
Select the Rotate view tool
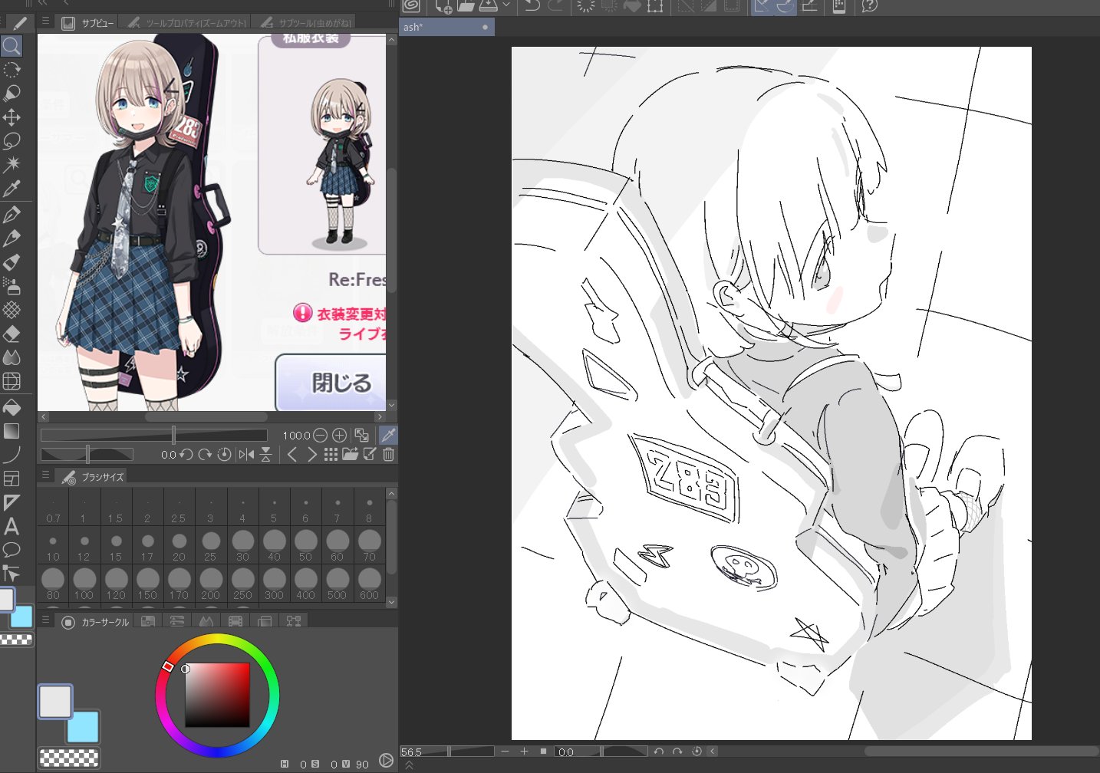[12, 70]
